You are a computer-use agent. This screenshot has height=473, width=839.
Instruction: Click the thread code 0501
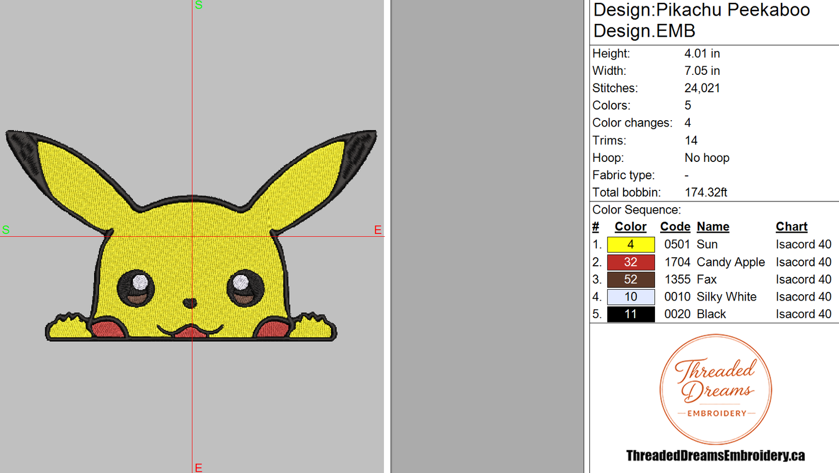coord(676,244)
